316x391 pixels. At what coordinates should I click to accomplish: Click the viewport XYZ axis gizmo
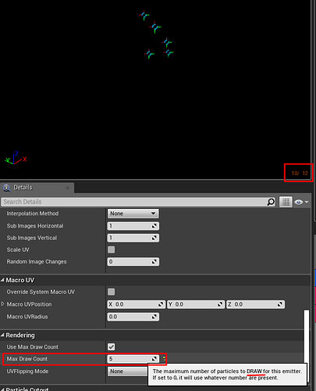pyautogui.click(x=16, y=158)
